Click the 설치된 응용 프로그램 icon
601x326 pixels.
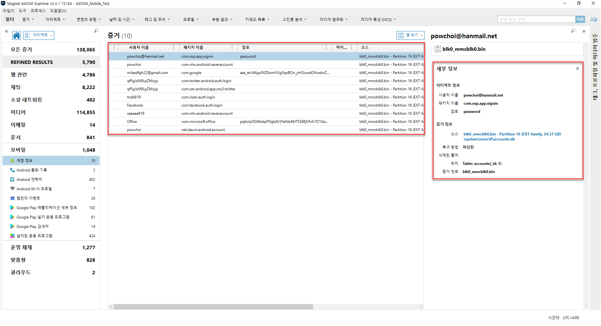(13, 236)
